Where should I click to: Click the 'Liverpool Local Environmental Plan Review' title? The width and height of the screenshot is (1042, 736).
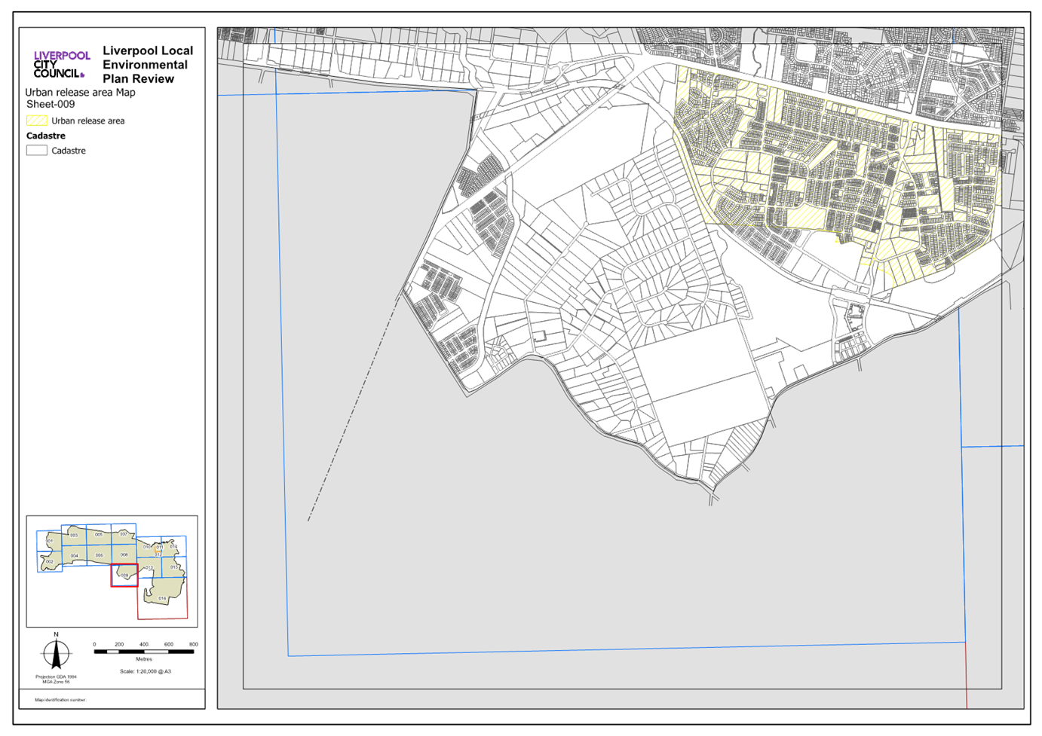148,65
